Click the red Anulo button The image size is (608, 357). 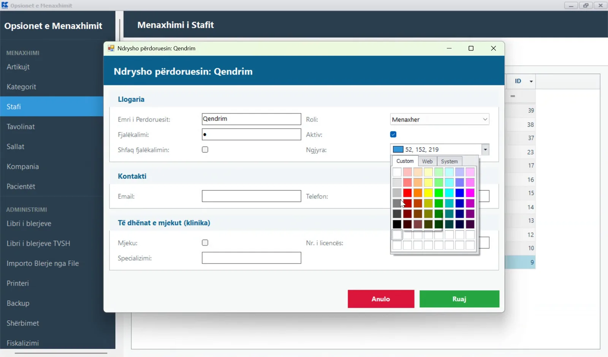click(x=381, y=299)
